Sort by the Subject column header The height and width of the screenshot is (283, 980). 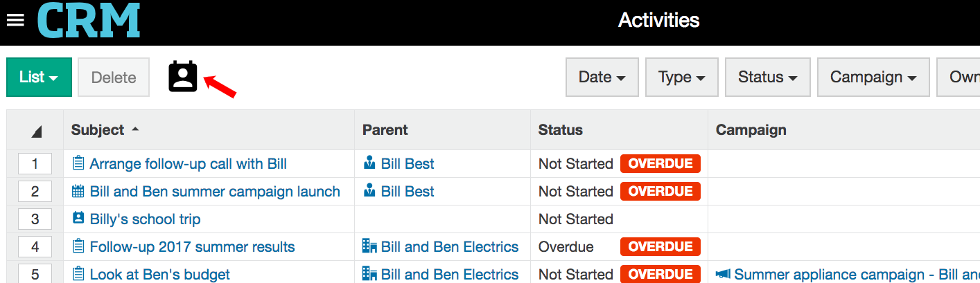(98, 130)
